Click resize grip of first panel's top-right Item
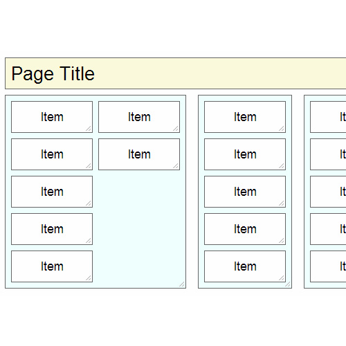The width and height of the screenshot is (346, 346). [x=176, y=129]
